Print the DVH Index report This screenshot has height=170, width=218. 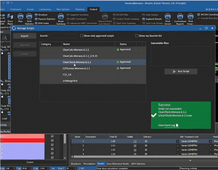point(42,23)
